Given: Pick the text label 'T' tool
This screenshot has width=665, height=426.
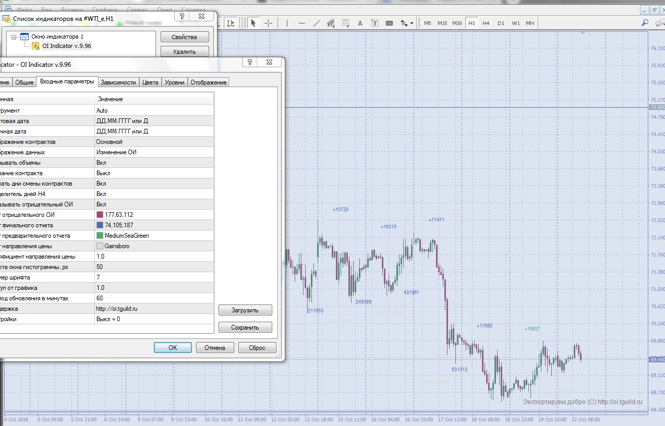Looking at the screenshot, I should tap(374, 23).
